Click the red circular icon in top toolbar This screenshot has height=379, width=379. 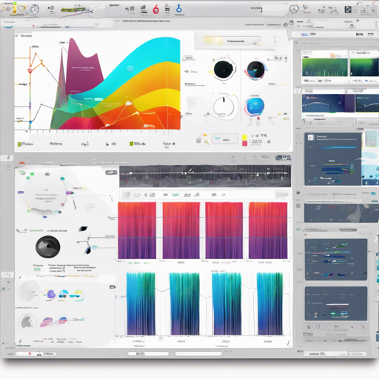point(156,10)
